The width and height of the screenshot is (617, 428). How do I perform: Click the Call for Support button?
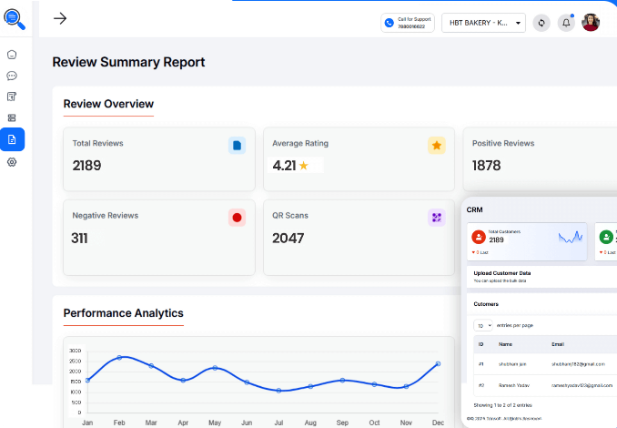(x=408, y=23)
